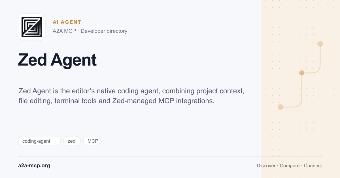This screenshot has height=178, width=340.
Task: Select the zed tag pill
Action: [72, 141]
